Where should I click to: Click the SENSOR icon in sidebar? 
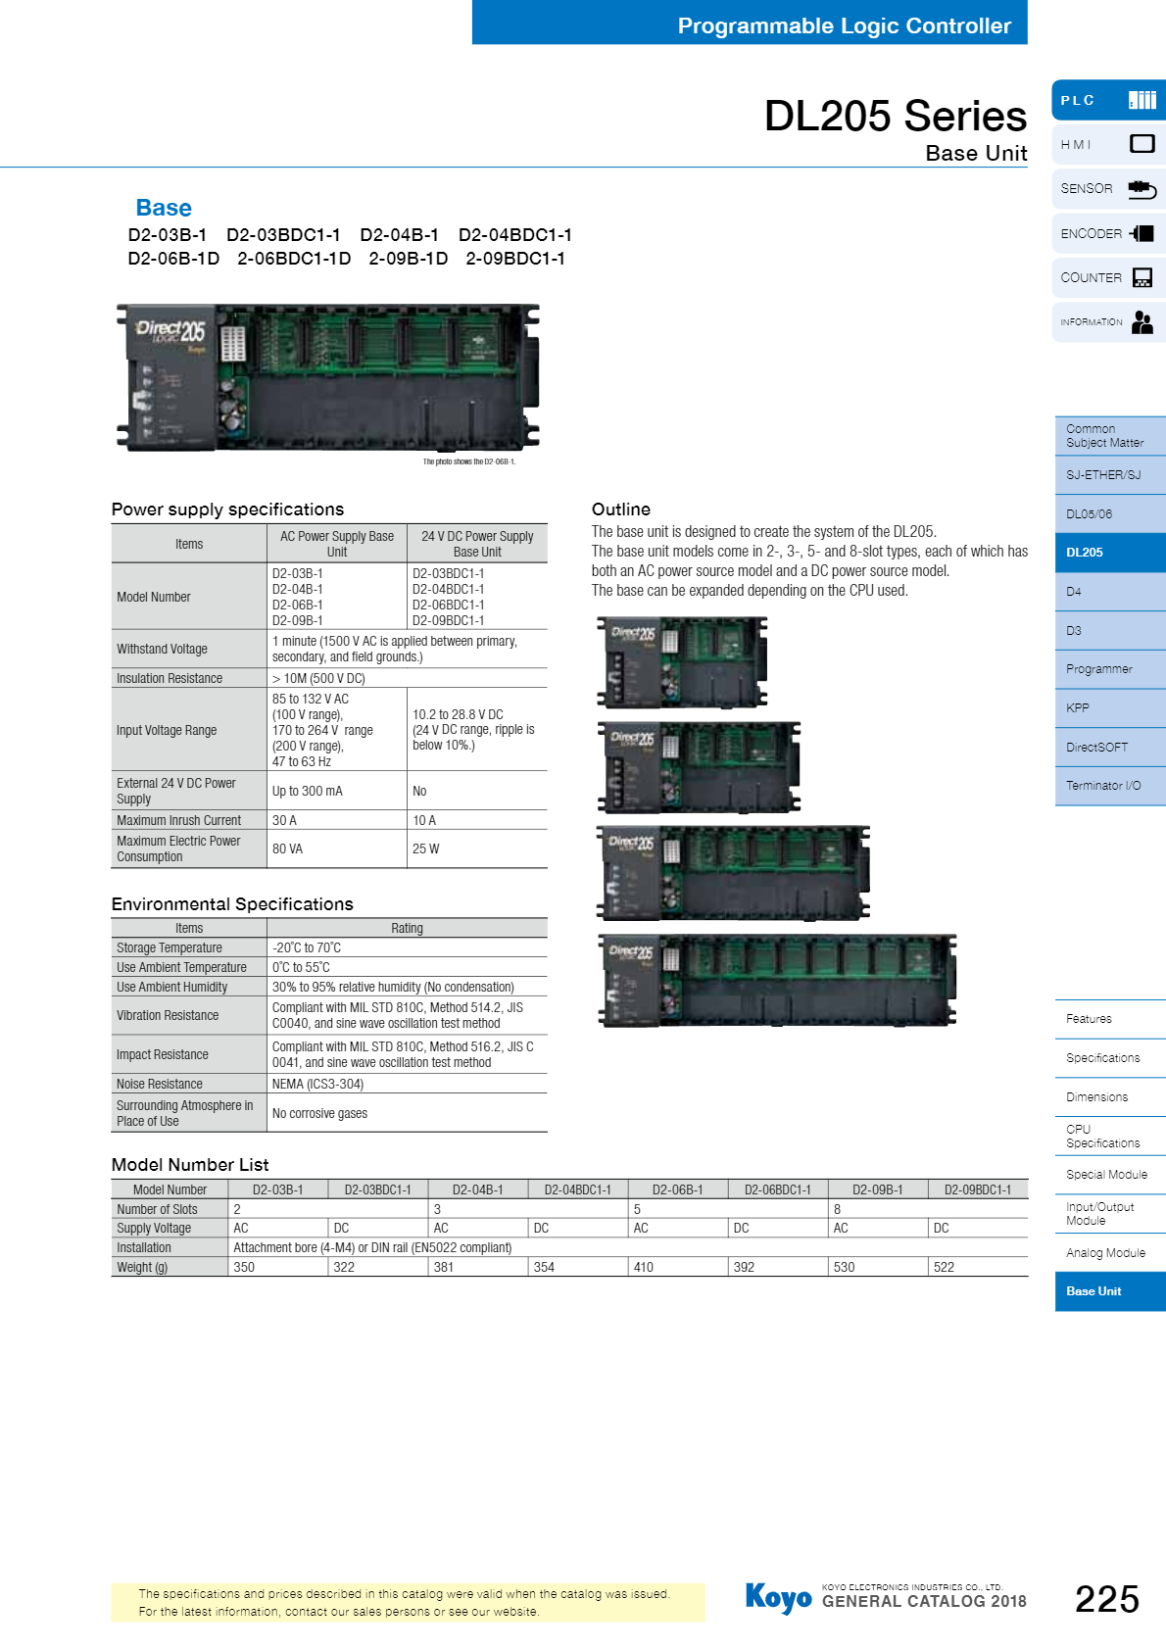tap(1142, 188)
